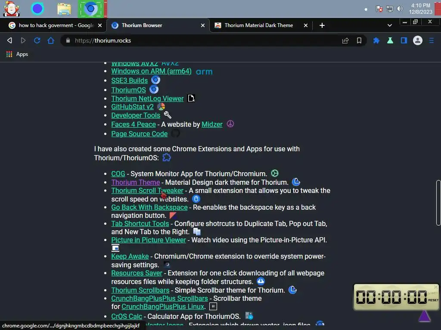Screen dimensions: 441x330
Task: Open the GitHubStat v2 link
Action: [x=133, y=107]
